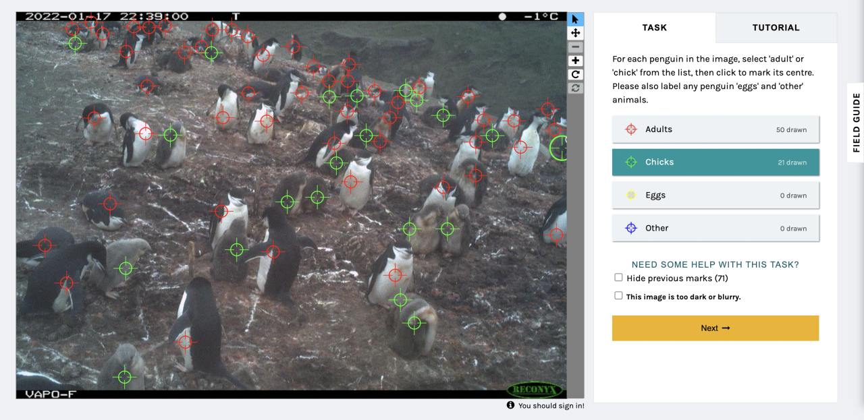Zoom in with the plus tool
Screen dimensions: 864x420
click(575, 61)
